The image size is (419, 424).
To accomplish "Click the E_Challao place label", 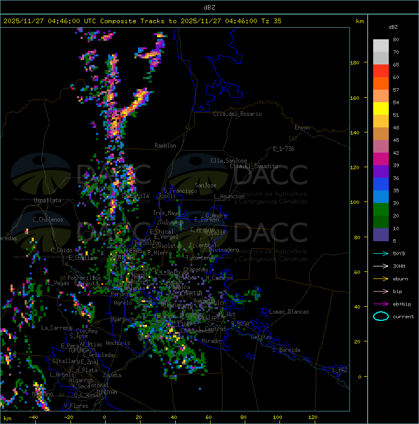I will pyautogui.click(x=82, y=258).
